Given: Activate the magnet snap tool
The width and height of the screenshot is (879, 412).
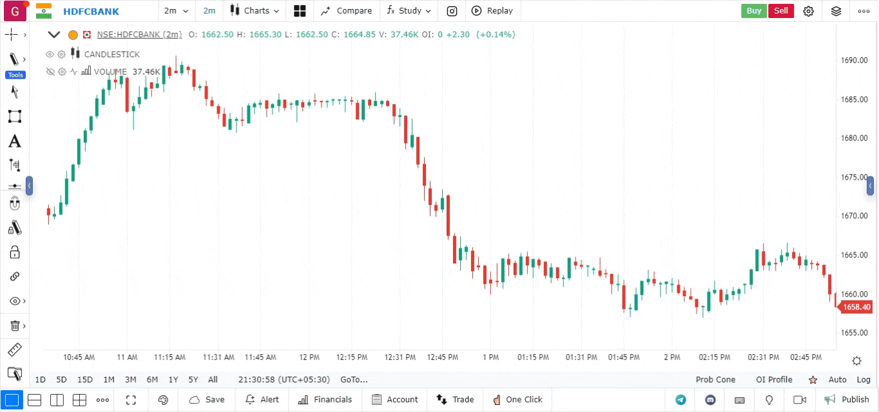Looking at the screenshot, I should [14, 204].
